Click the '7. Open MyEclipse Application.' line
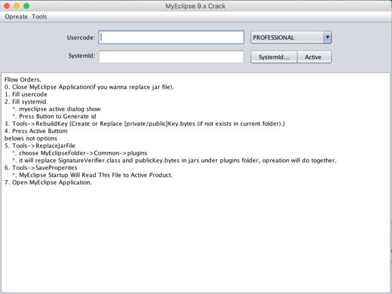 coord(48,183)
